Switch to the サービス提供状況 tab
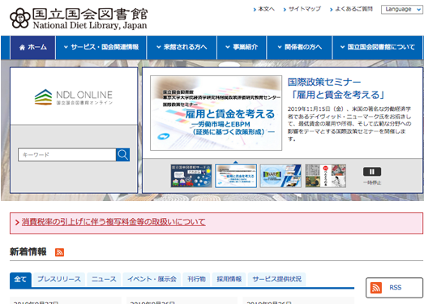424x304 pixels. pos(277,280)
